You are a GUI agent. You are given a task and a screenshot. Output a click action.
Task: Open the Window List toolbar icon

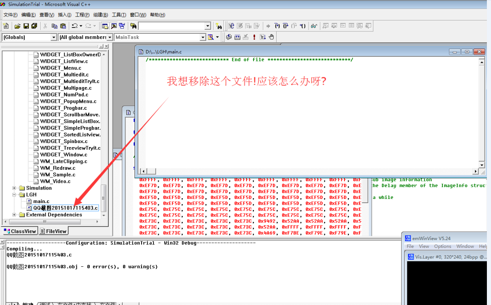point(122,26)
